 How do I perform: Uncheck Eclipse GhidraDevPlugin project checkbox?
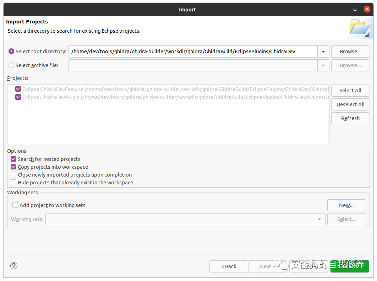click(x=18, y=97)
